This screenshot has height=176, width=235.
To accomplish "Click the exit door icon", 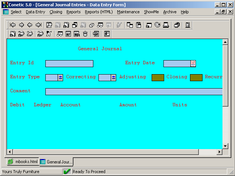I will click(x=188, y=25).
